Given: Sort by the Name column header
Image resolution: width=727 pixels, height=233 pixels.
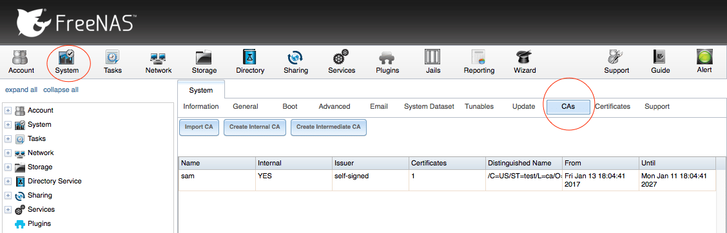Looking at the screenshot, I should point(217,163).
